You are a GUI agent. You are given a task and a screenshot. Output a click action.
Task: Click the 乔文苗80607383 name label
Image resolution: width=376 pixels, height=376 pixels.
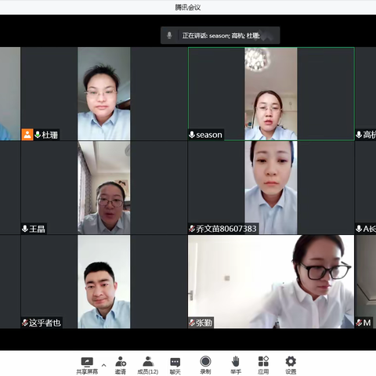tap(226, 229)
